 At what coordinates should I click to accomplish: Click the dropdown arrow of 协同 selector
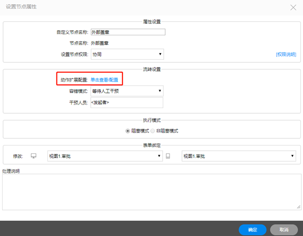[x=160, y=54]
